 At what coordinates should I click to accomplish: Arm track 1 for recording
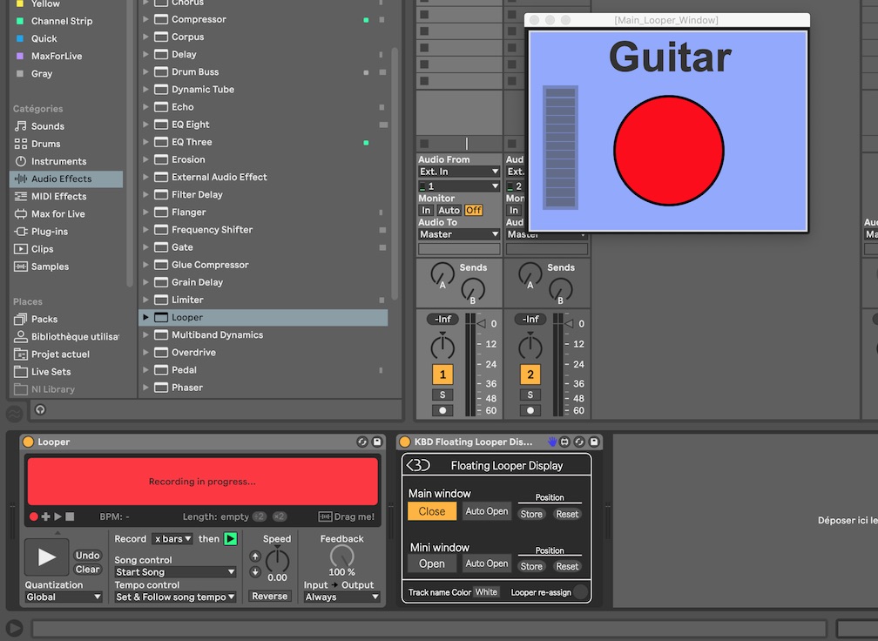(442, 410)
